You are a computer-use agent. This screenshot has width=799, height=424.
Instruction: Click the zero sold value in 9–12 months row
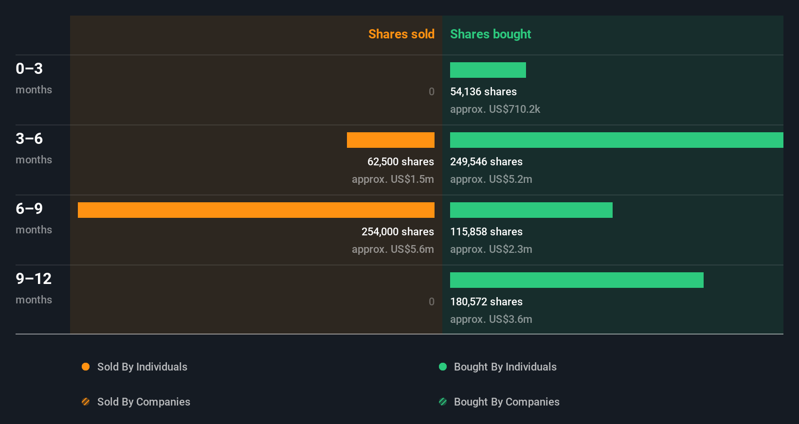pos(431,301)
